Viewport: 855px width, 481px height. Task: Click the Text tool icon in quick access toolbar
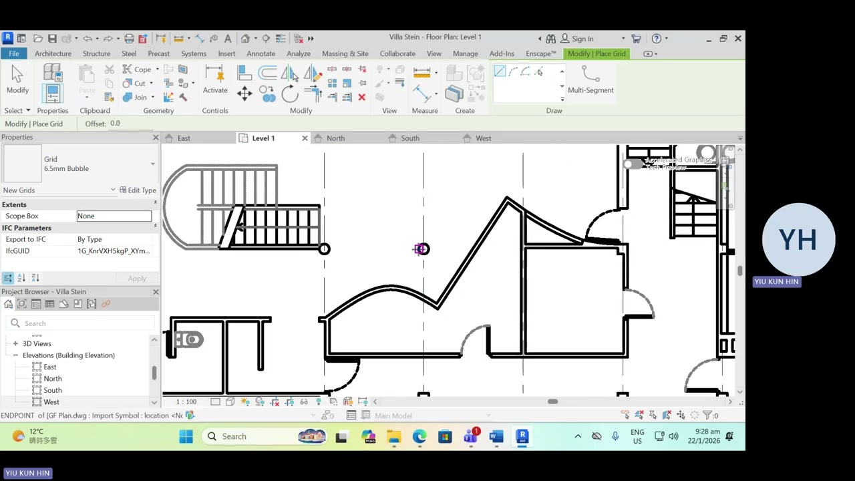[227, 39]
